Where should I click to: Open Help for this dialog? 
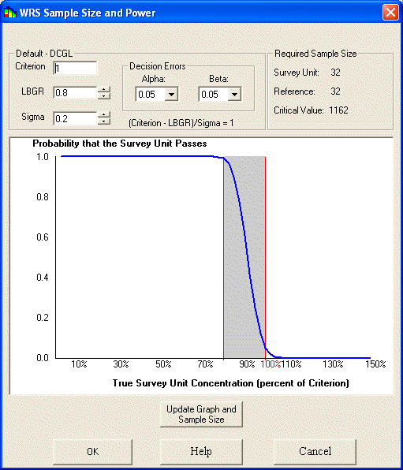(201, 451)
